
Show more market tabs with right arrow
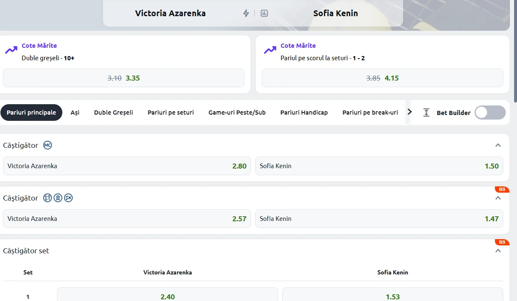(410, 112)
